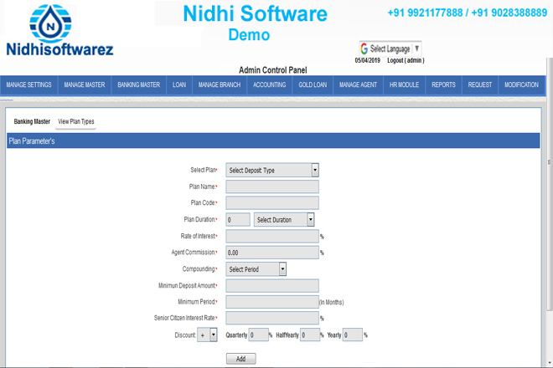Click the (In Months) label

pyautogui.click(x=332, y=303)
